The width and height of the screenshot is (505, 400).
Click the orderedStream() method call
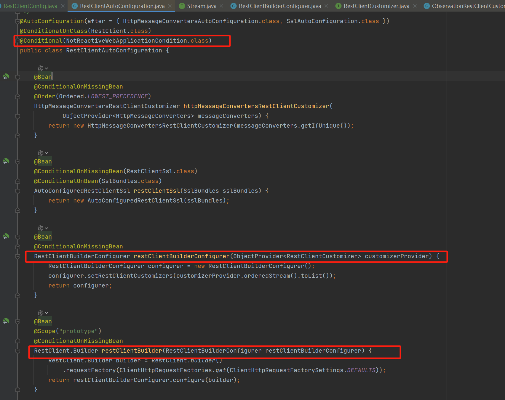[271, 276]
